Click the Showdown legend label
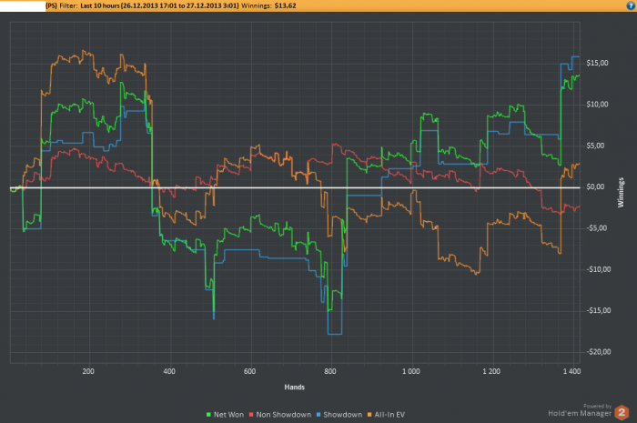 click(342, 415)
